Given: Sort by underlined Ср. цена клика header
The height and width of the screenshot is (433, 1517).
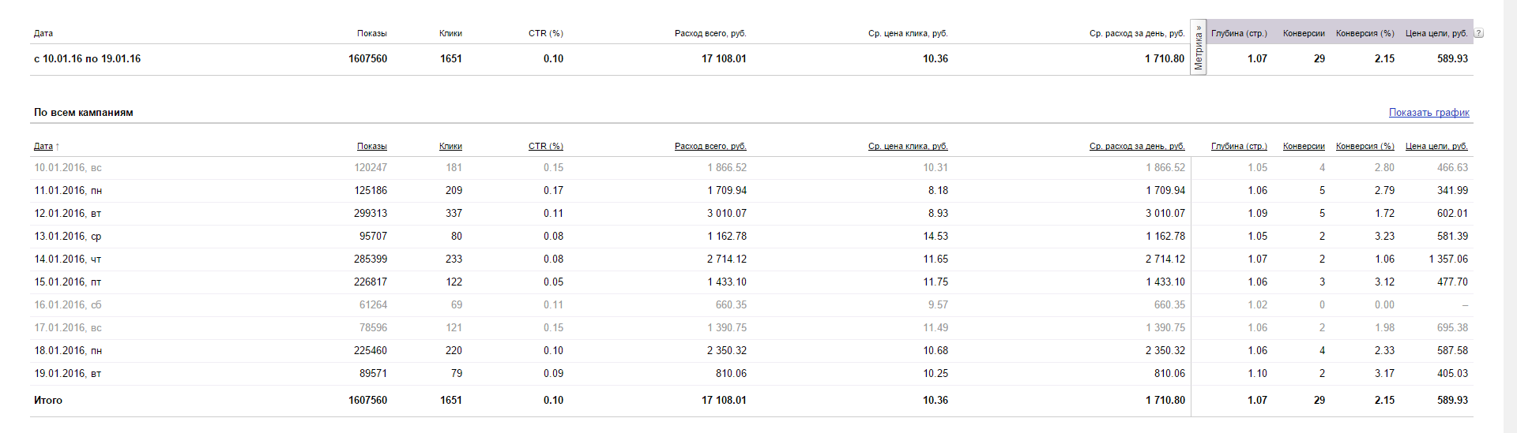Looking at the screenshot, I should (907, 147).
